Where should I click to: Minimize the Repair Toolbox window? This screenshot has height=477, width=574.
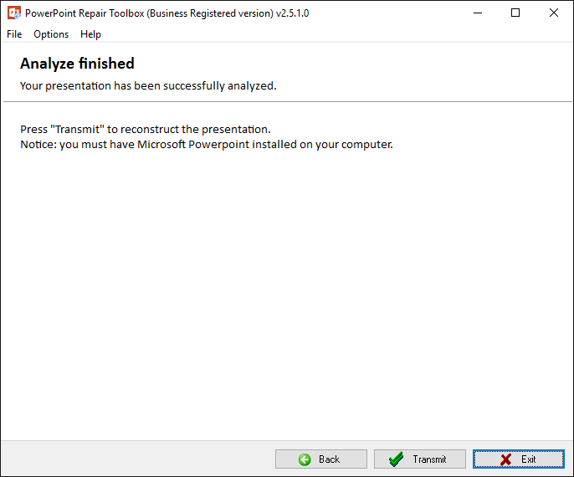[478, 13]
